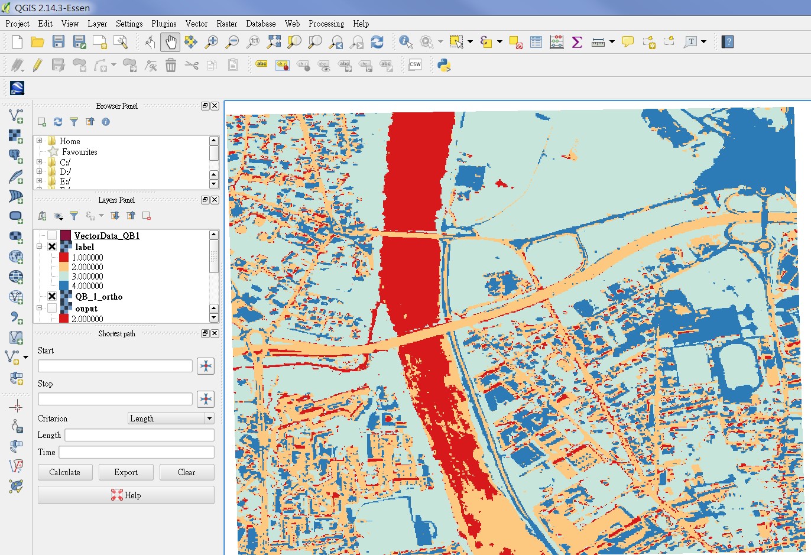Click Add Delimited Text Layer comma icon
This screenshot has height=555, width=811.
(x=16, y=317)
